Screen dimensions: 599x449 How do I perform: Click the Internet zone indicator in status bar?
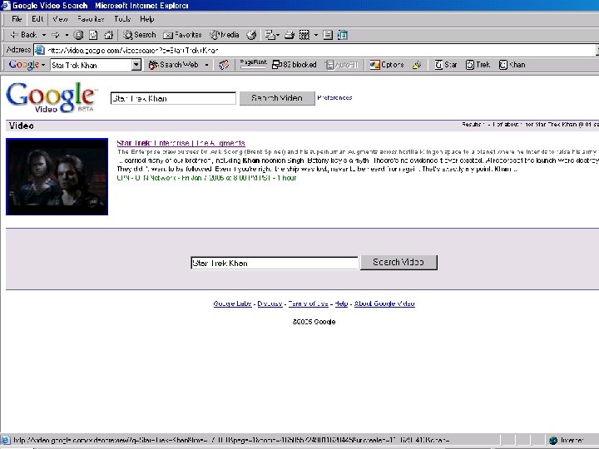567,440
